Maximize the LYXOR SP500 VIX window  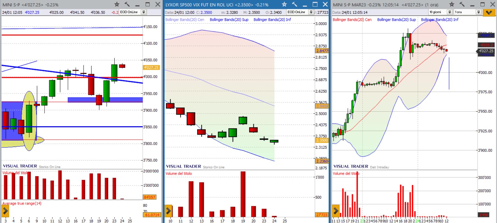tap(315, 4)
